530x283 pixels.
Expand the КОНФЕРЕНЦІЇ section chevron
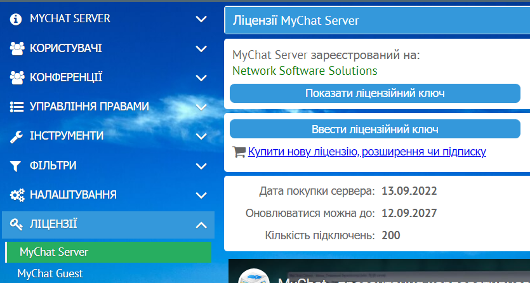point(201,78)
